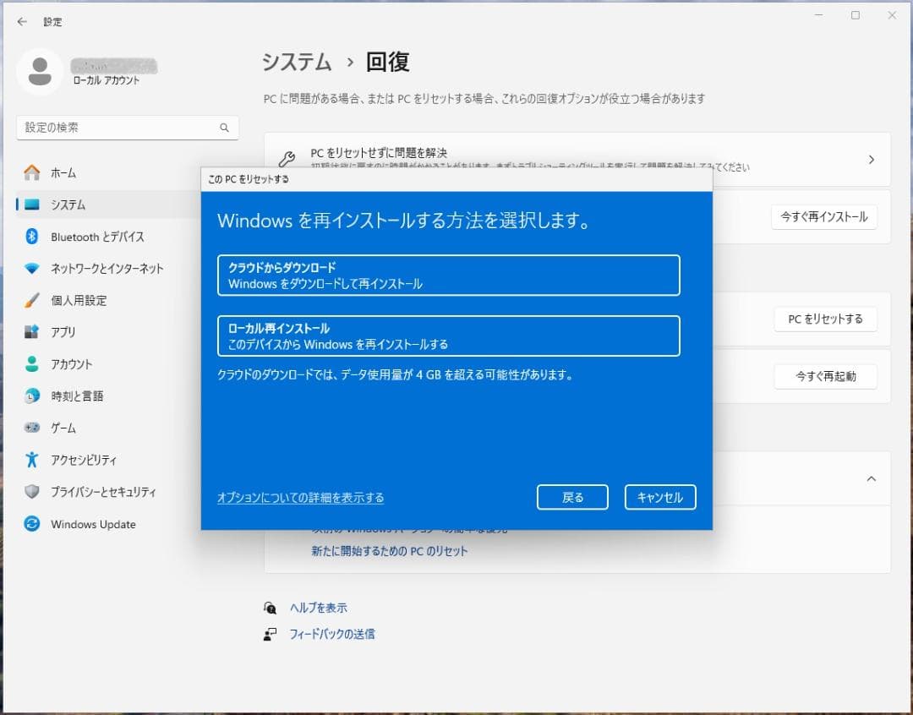
Task: Click the 戻る button
Action: [572, 497]
